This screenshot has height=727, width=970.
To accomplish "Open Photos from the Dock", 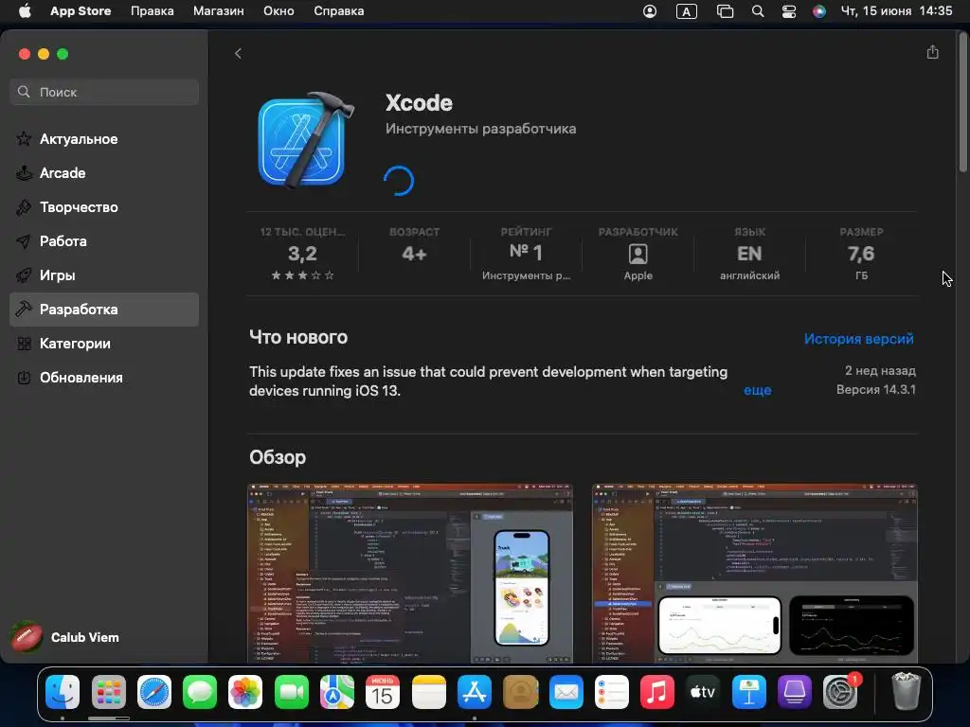I will [x=245, y=692].
